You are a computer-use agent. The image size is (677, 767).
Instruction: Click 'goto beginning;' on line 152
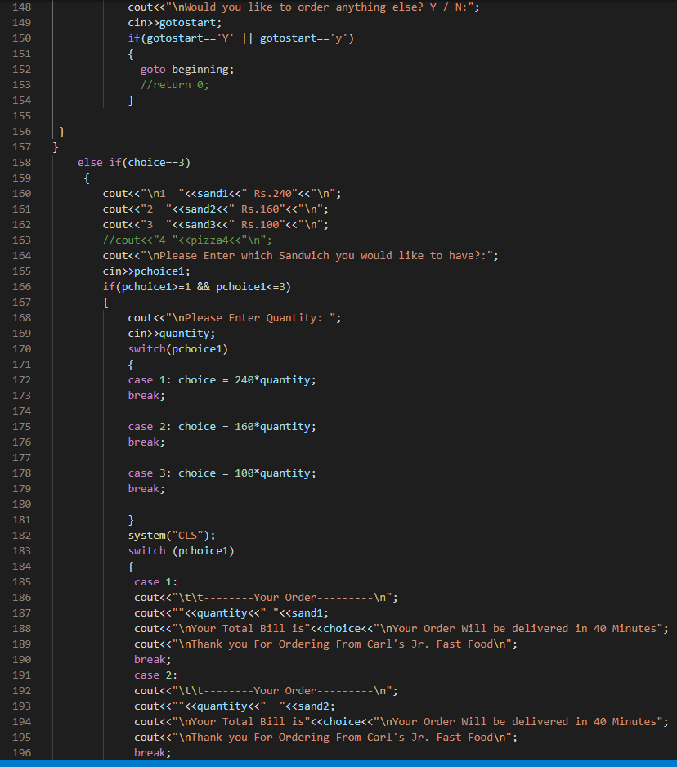click(187, 70)
